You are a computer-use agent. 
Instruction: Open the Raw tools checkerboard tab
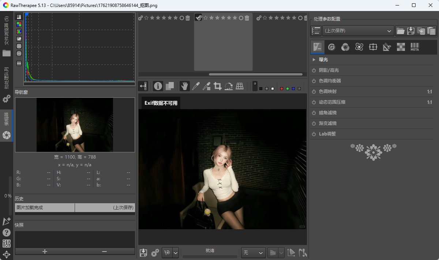click(401, 47)
